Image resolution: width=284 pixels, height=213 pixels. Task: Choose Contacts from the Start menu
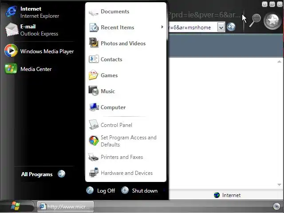126,59
